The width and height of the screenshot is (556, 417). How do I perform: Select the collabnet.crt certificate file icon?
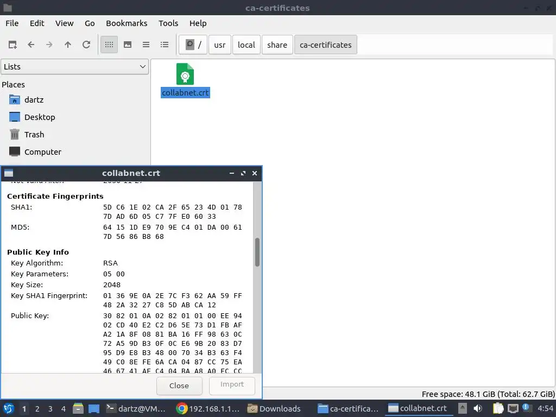tap(185, 74)
